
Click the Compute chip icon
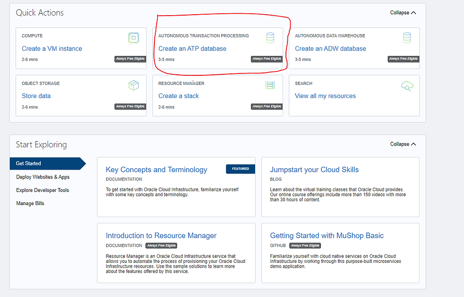click(x=134, y=38)
